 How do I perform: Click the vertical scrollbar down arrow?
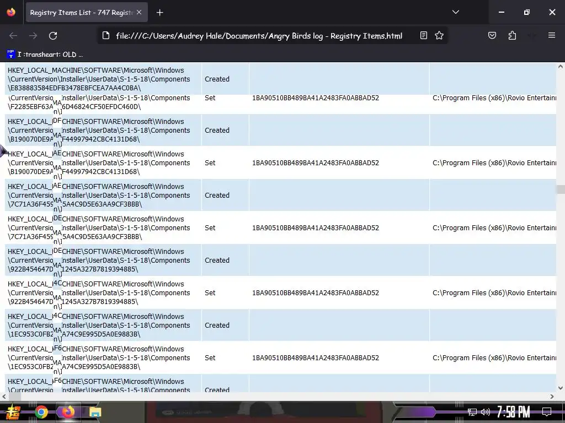[x=561, y=388]
